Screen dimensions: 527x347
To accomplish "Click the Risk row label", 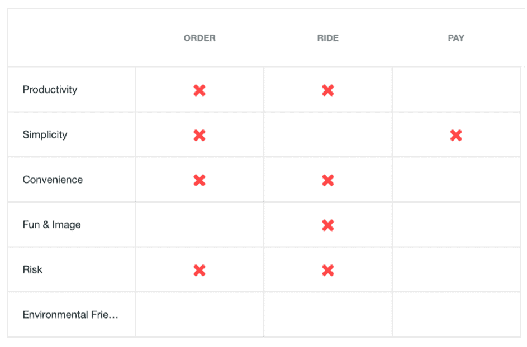I will point(32,269).
